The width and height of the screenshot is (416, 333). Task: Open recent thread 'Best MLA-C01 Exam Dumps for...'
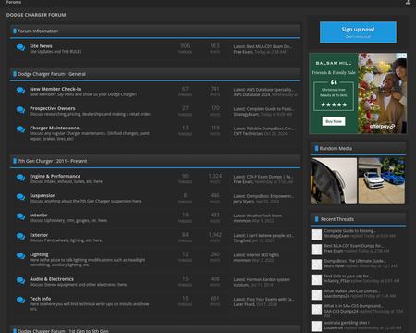tap(354, 246)
